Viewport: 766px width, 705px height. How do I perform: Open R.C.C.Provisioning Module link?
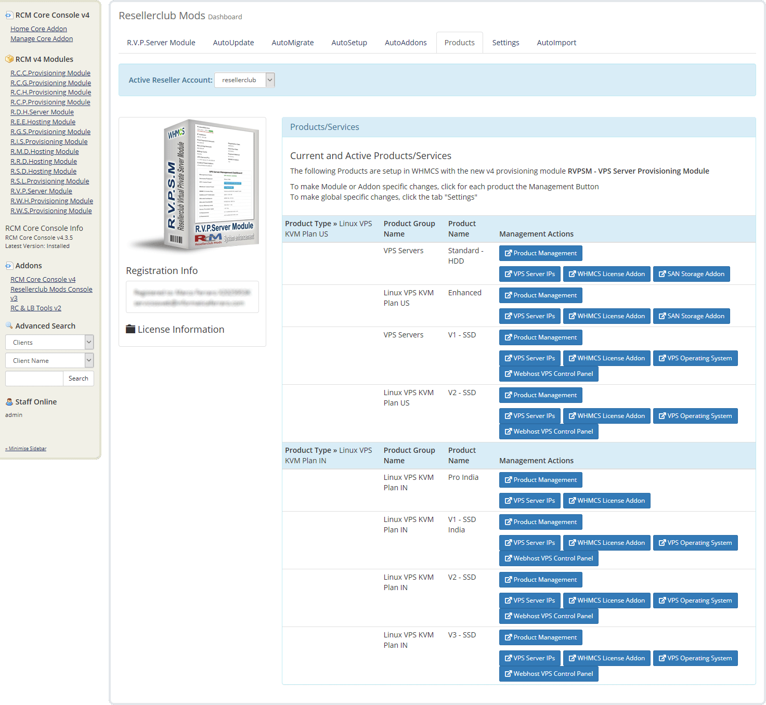pos(50,73)
